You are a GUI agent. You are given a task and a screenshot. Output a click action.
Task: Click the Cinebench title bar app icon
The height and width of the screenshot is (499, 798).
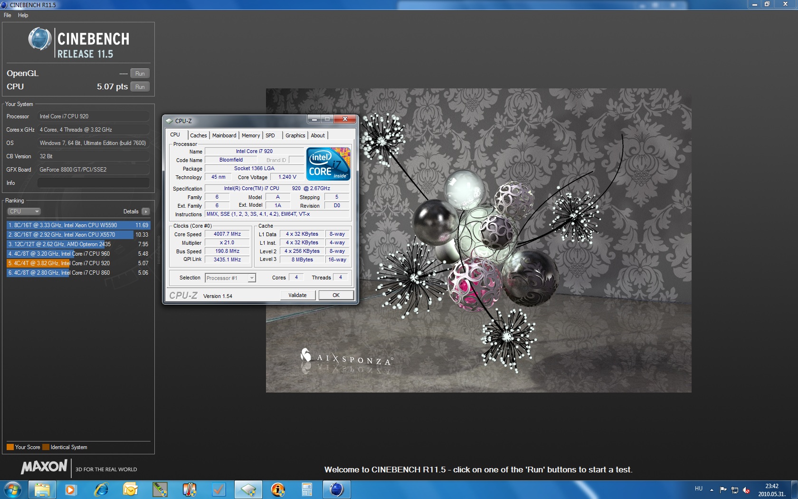point(4,5)
